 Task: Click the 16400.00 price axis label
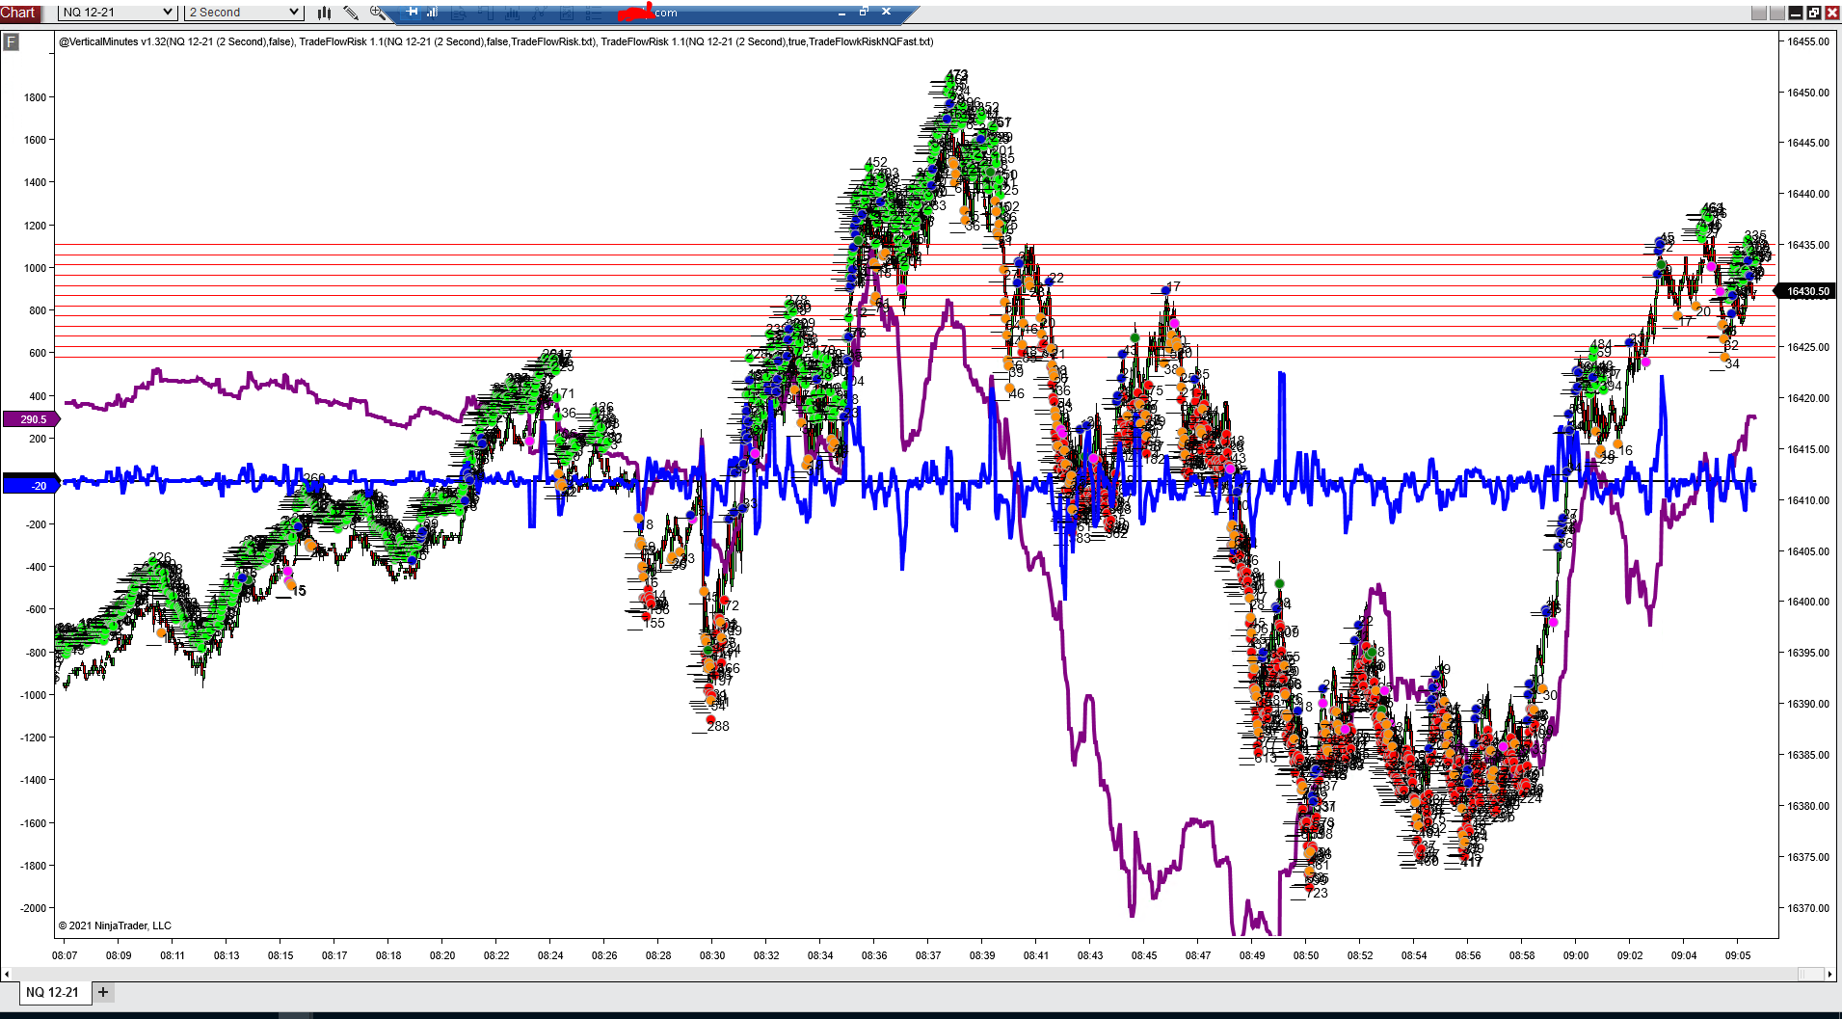pos(1808,602)
